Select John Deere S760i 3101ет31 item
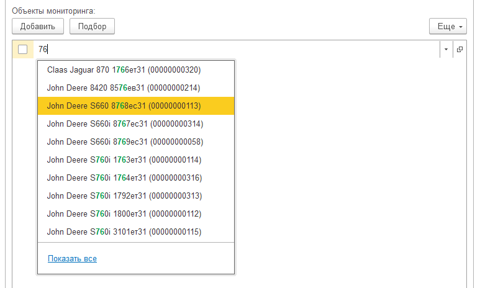480x288 pixels. pos(124,232)
